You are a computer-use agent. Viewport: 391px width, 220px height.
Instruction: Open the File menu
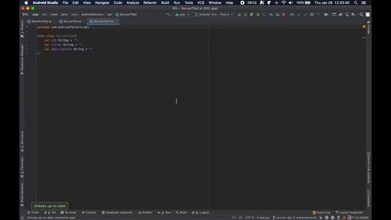click(x=65, y=2)
